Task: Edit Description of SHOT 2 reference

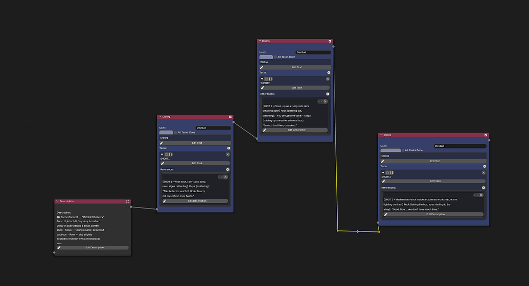Action: point(295,130)
